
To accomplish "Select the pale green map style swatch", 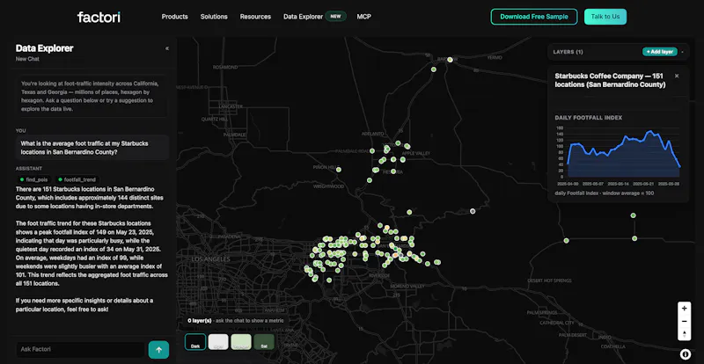I will 241,342.
